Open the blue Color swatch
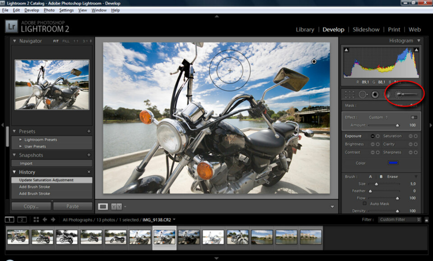The image size is (433, 261). click(393, 163)
